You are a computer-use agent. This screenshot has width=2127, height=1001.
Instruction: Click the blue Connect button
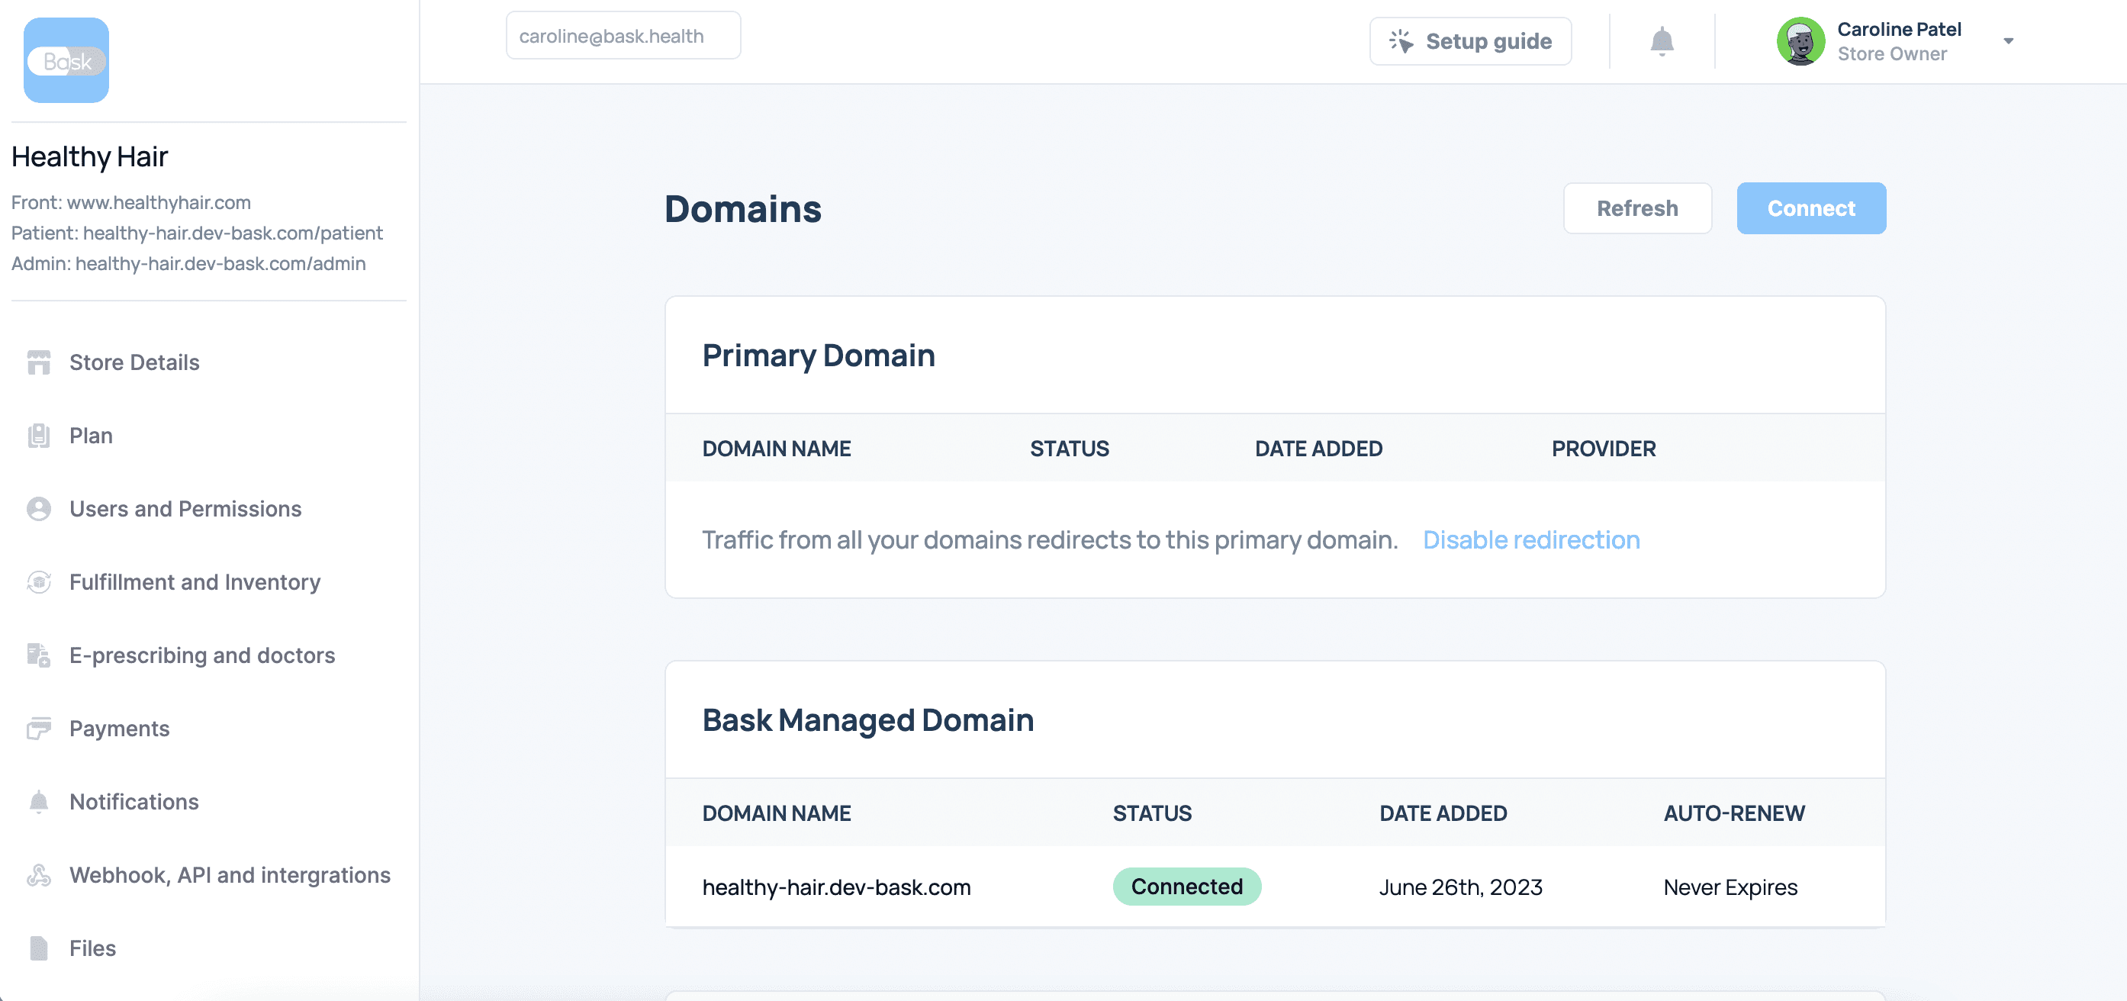[x=1810, y=208]
